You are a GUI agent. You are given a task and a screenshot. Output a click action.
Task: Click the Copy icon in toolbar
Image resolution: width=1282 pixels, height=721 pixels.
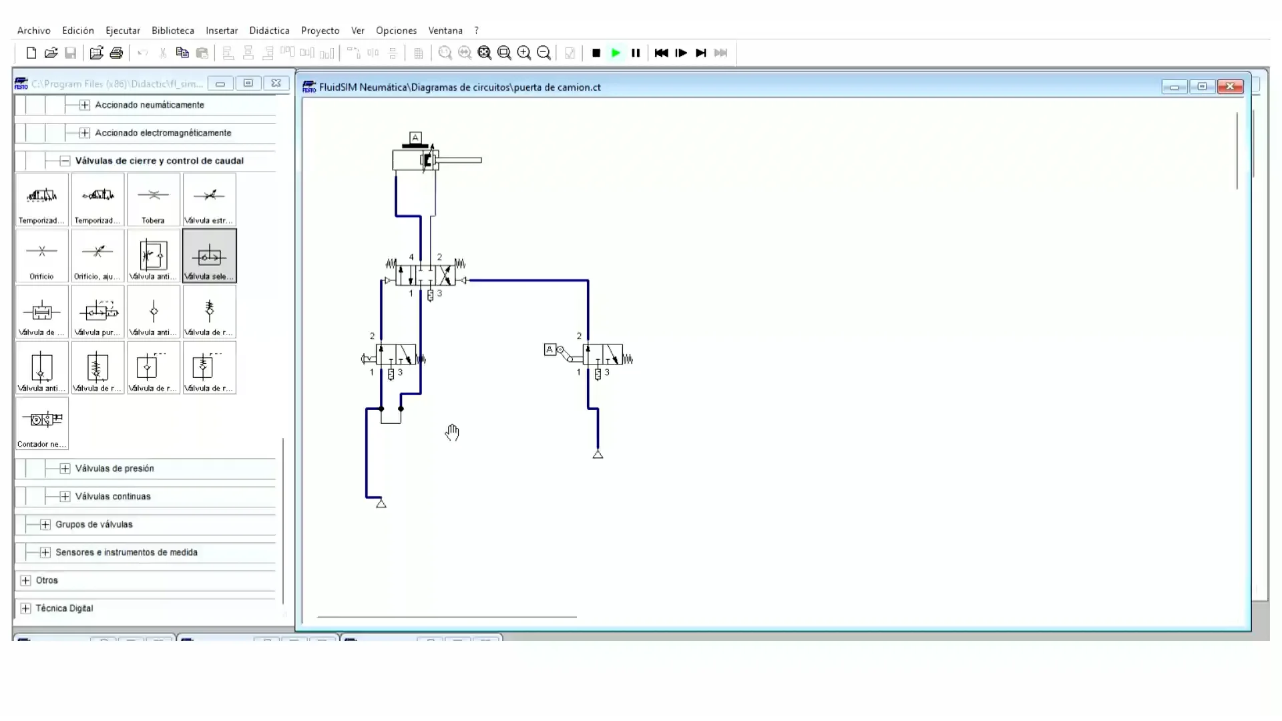click(182, 53)
